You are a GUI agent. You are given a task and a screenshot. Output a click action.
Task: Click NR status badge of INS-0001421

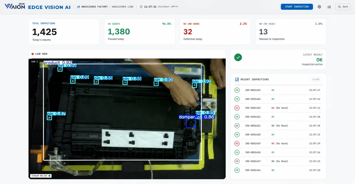(237, 126)
